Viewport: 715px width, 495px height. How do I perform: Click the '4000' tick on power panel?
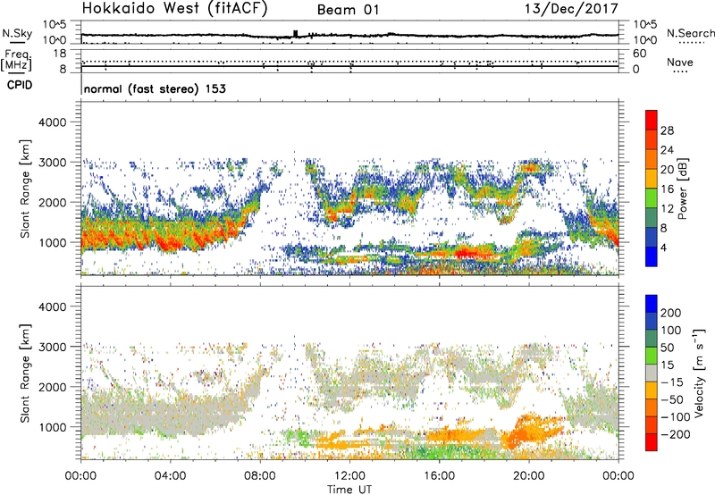pos(52,122)
